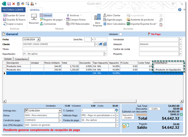
Task: Open the Resumen view
Action: [x=34, y=19]
